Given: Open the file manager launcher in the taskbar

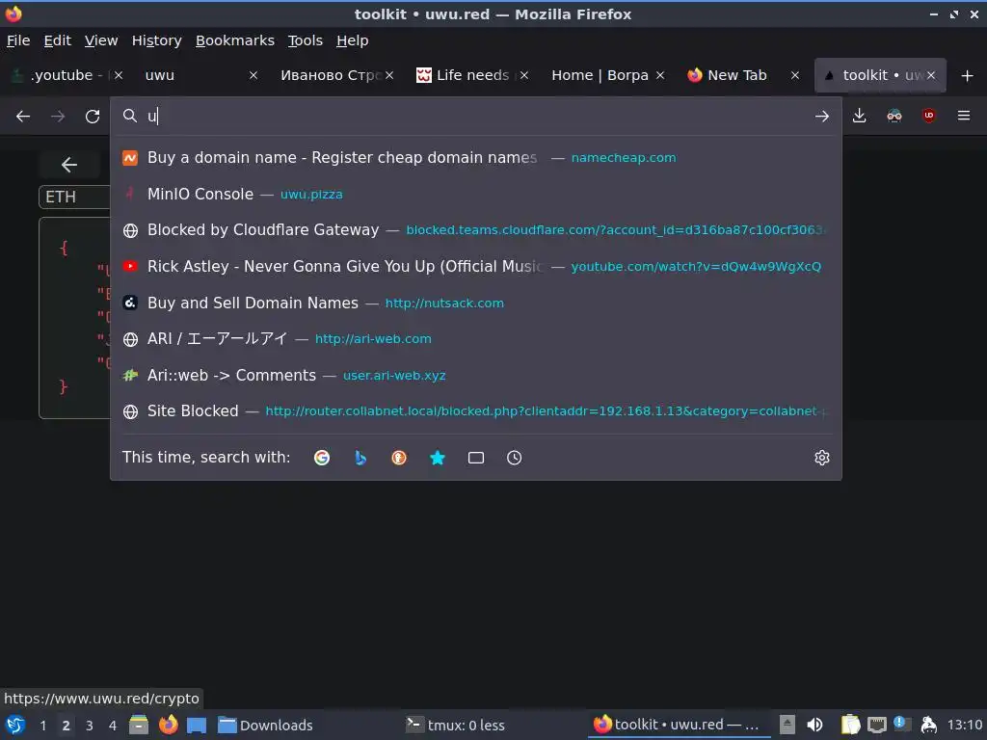Looking at the screenshot, I should [139, 725].
